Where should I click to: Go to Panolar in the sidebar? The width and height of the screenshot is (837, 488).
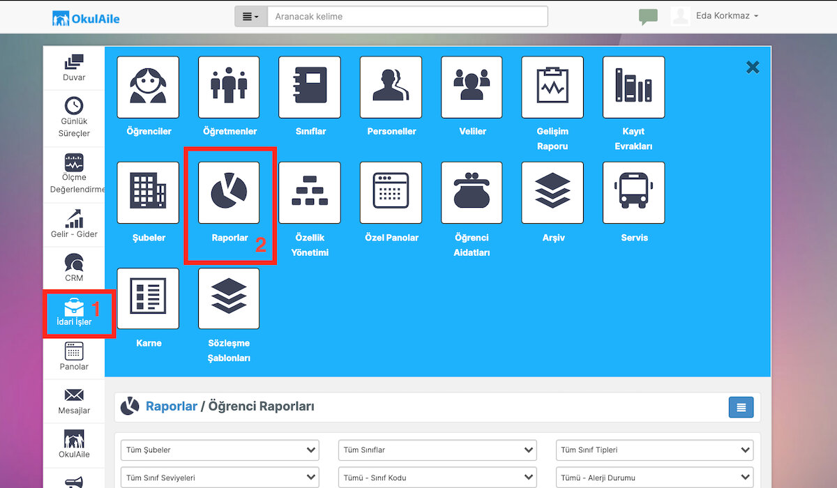(74, 356)
